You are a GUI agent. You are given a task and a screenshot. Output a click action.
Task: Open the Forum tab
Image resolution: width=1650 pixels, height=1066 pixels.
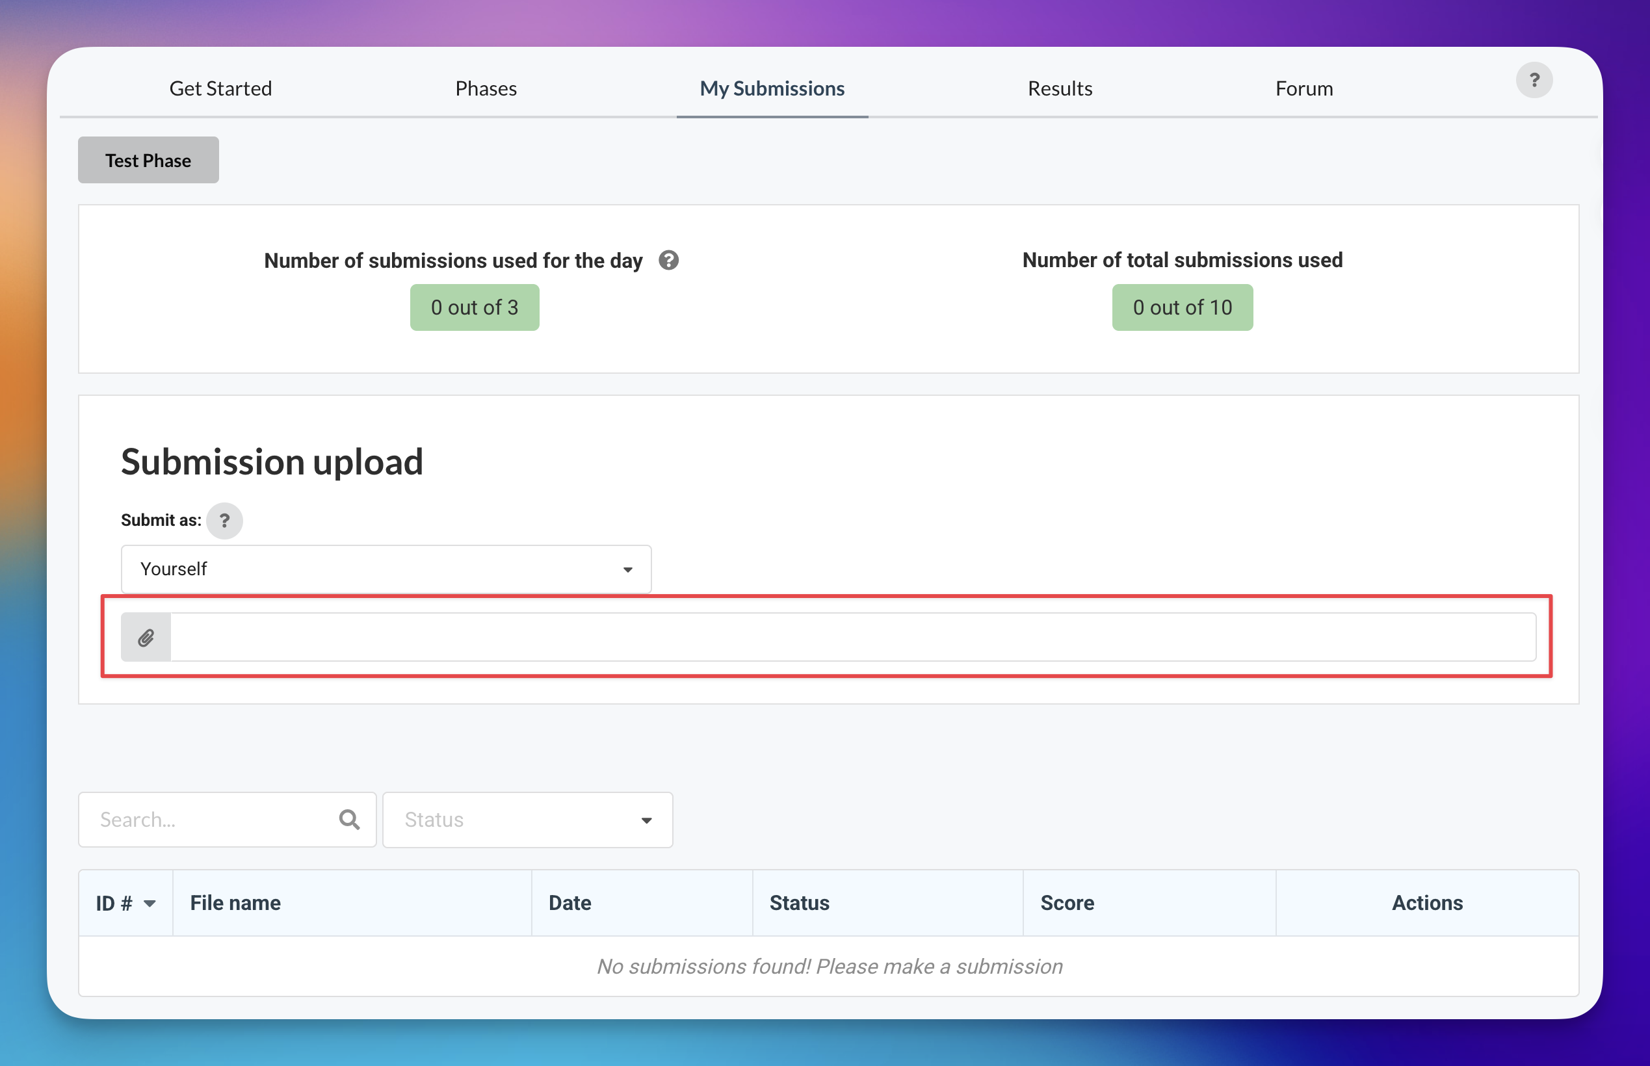1304,88
